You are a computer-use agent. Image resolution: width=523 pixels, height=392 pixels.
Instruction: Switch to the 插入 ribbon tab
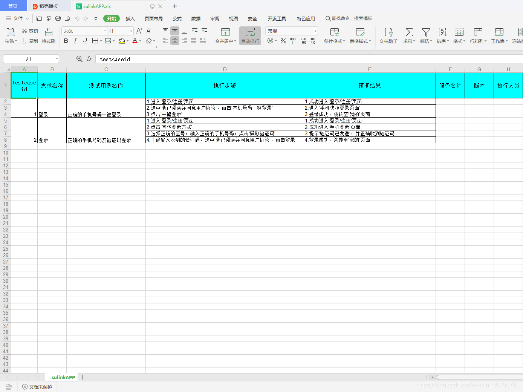point(130,18)
